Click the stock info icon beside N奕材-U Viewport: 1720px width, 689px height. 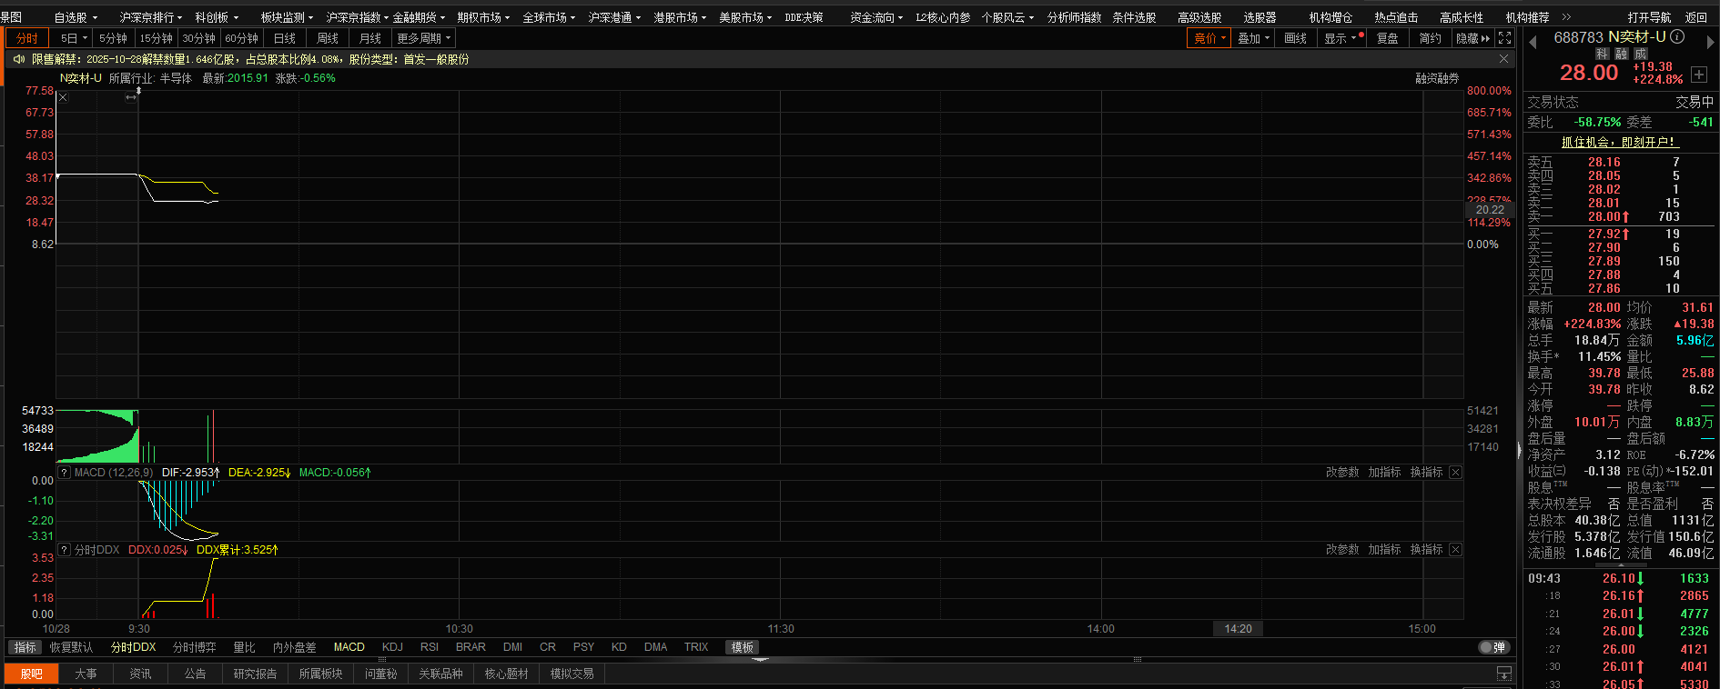point(1677,37)
